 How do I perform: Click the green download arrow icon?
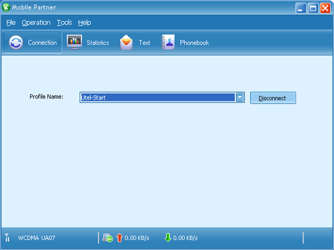pyautogui.click(x=168, y=238)
